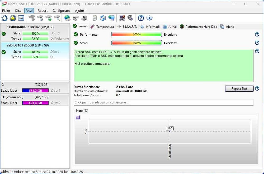
Task: Click the comment field to add a comentariu
Action: point(163,102)
